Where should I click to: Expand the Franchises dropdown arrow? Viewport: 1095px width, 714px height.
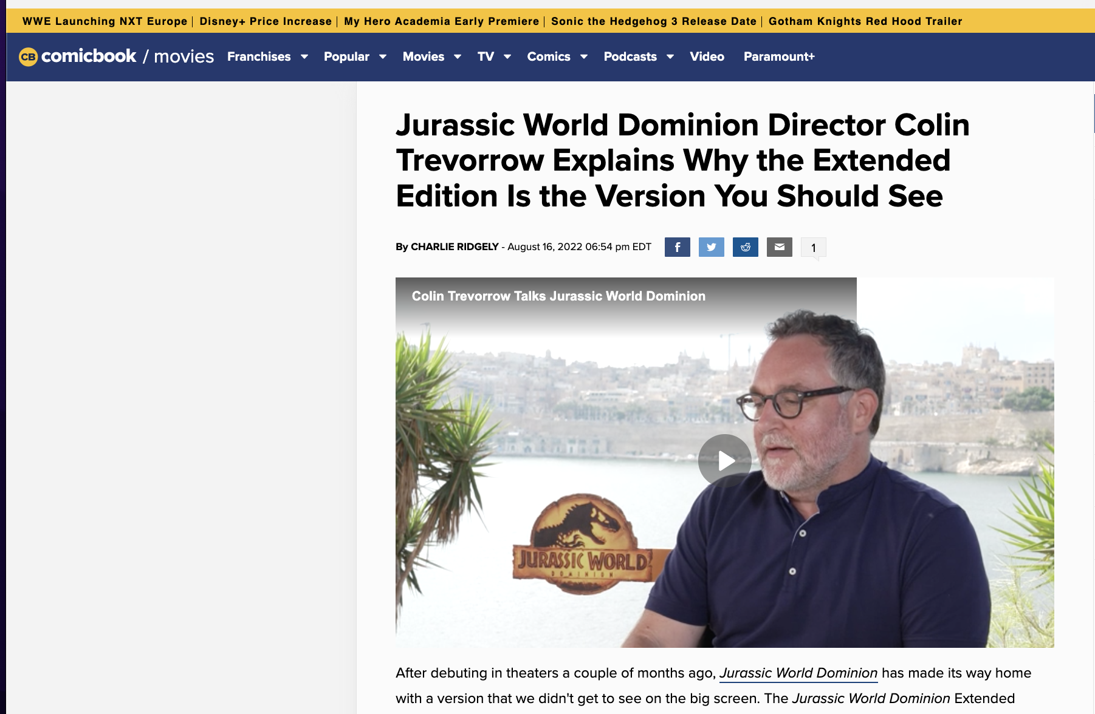pyautogui.click(x=304, y=56)
